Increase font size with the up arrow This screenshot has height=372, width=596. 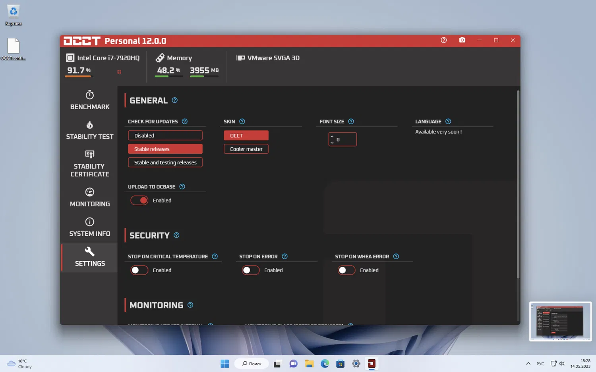[332, 137]
